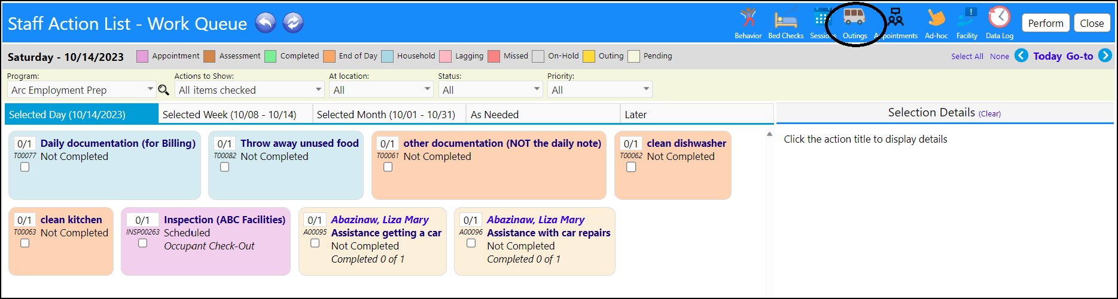This screenshot has height=299, width=1118.
Task: Click the Assessment legend color swatch
Action: [x=209, y=56]
